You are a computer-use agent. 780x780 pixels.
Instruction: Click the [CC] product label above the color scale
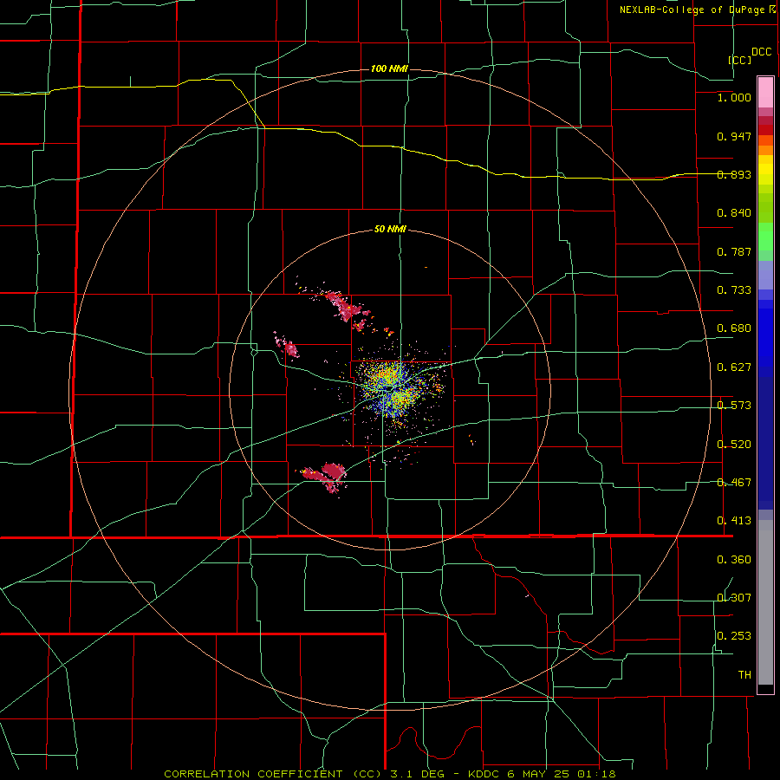(x=739, y=60)
